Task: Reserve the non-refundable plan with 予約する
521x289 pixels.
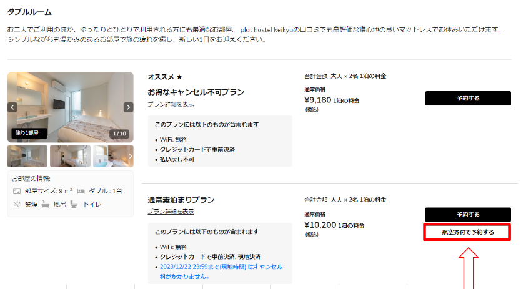Action: coord(468,99)
